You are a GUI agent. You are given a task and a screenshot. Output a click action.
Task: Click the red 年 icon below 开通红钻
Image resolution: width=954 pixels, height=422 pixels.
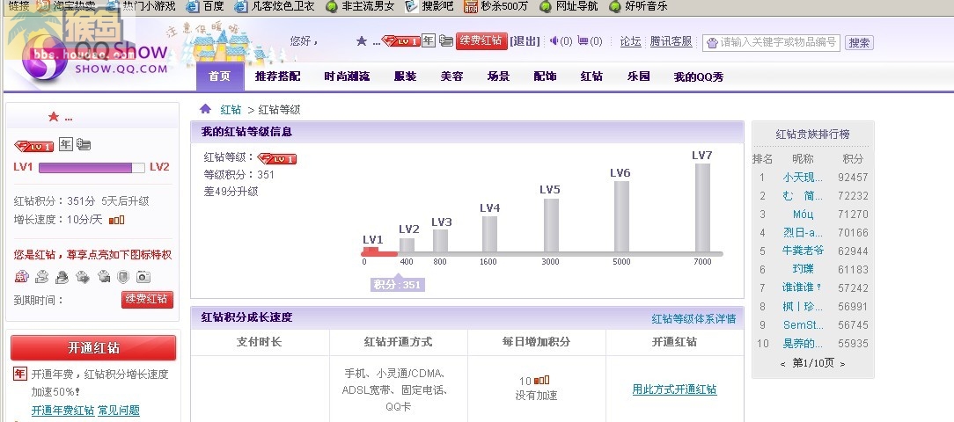tap(20, 374)
